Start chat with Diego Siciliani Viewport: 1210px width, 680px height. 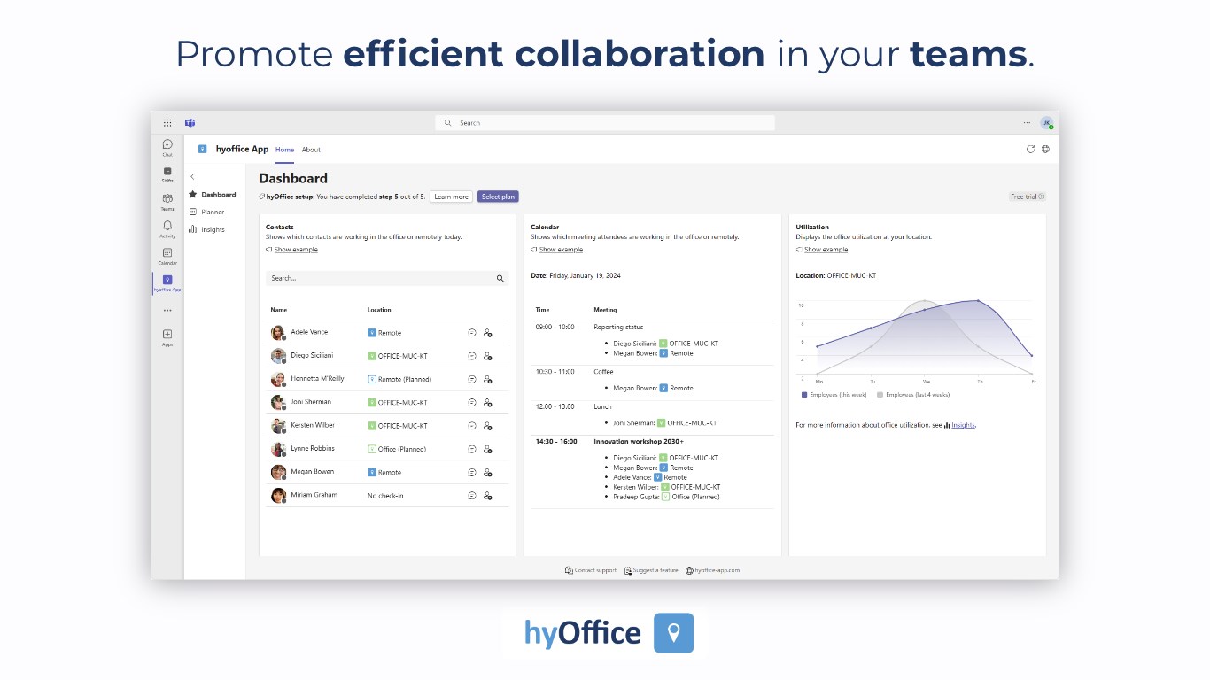coord(472,356)
